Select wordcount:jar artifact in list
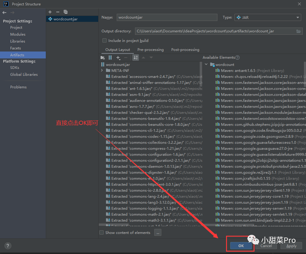The width and height of the screenshot is (306, 254). (72, 19)
